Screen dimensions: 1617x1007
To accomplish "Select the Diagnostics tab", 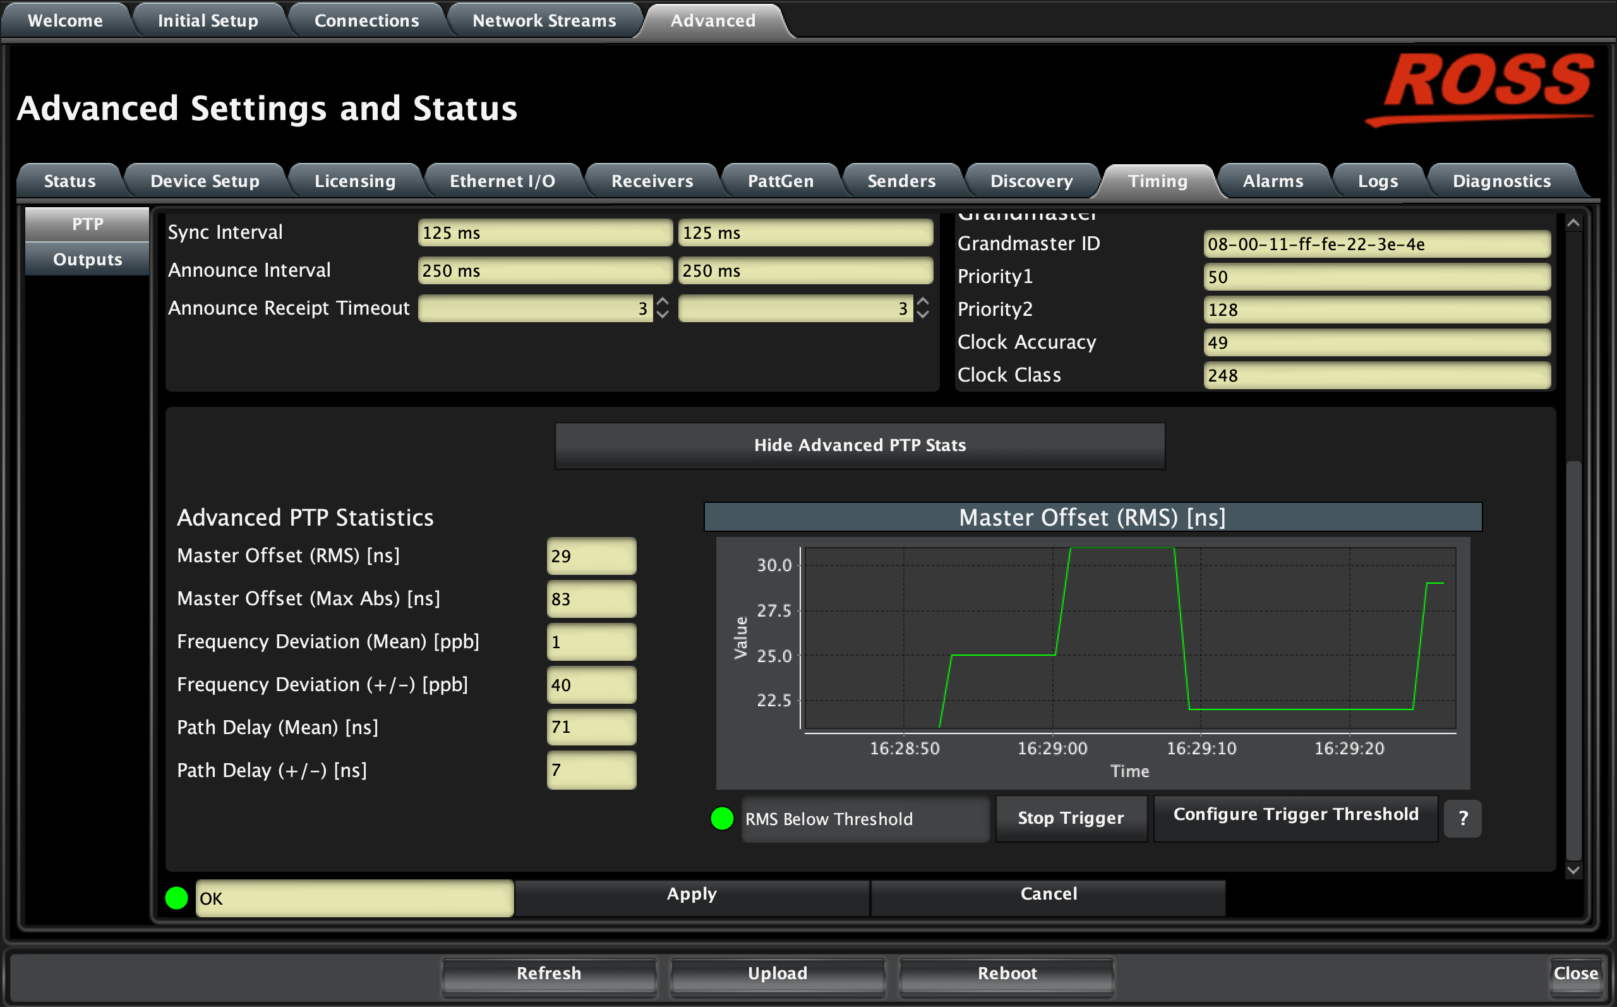I will pyautogui.click(x=1501, y=181).
